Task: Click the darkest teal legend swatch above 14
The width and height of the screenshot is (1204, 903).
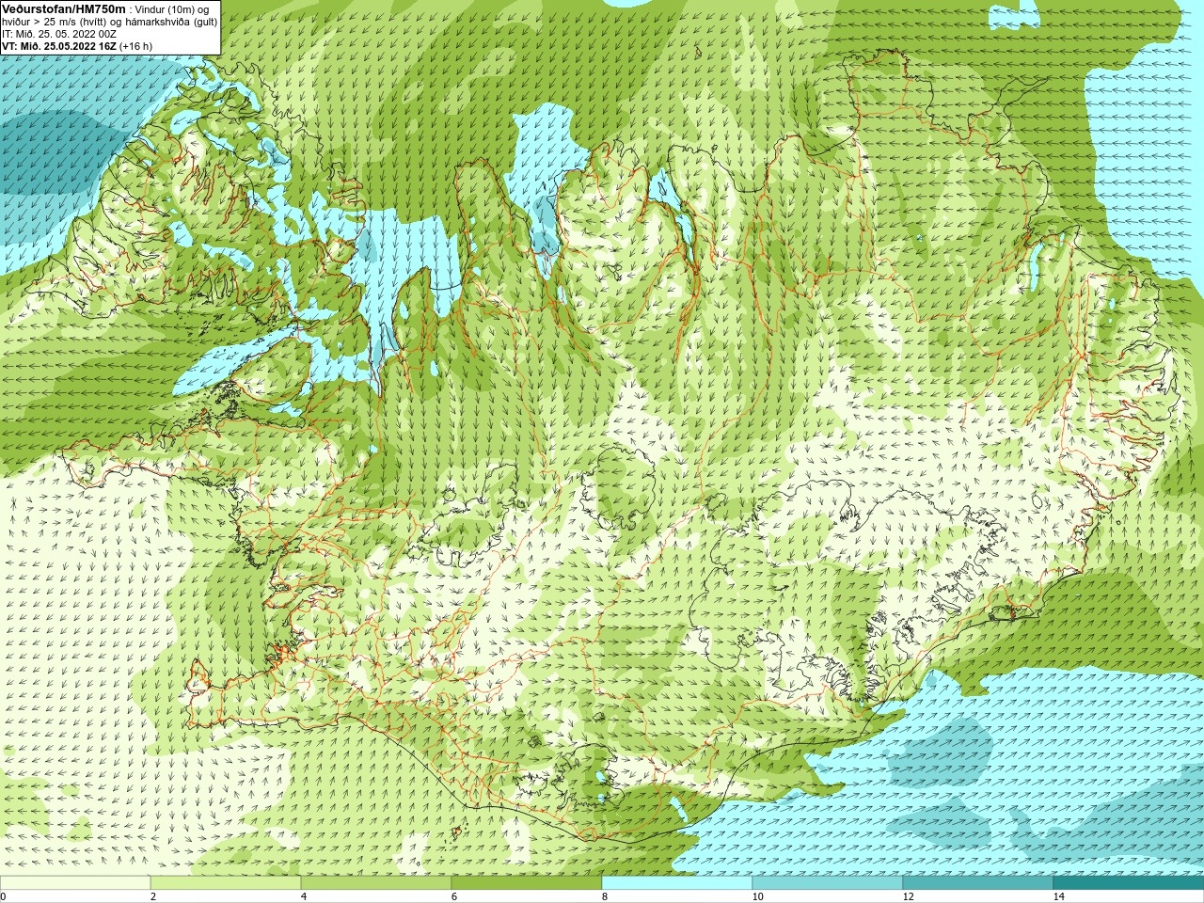Action: click(1129, 883)
